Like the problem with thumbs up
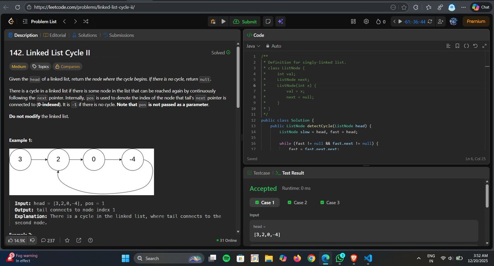Viewport: 494px width, 266px height. [x=16, y=240]
